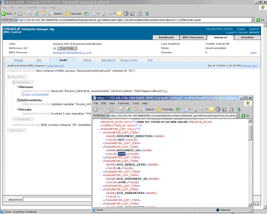Click the Receive activity label
Viewport: 267px width, 214px height.
pos(27,87)
